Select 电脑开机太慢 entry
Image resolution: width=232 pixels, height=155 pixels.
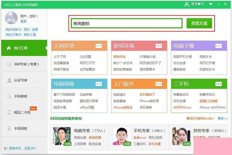[x=183, y=57]
